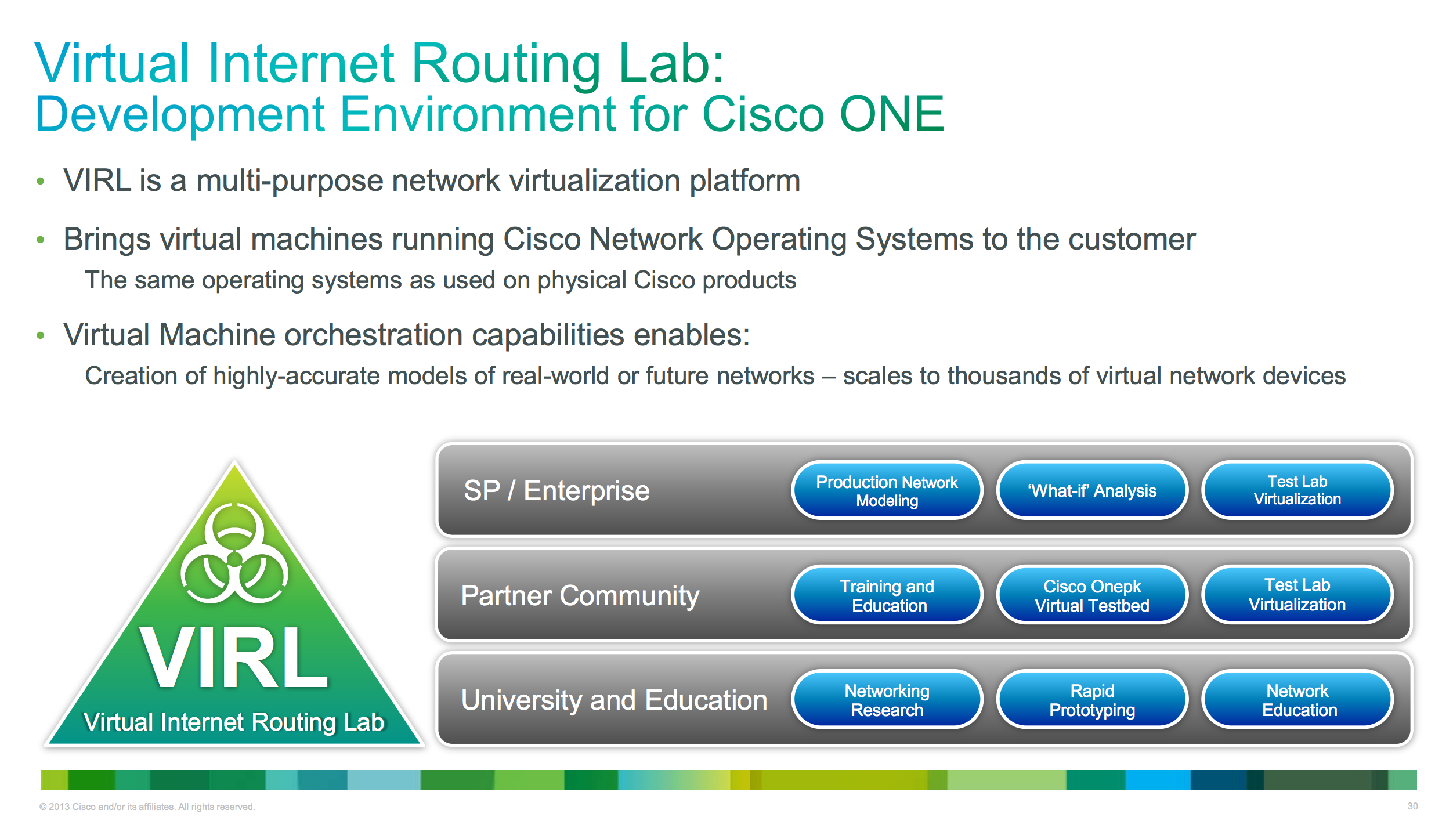Click sub-point 'The same operating systems as used'
The width and height of the screenshot is (1453, 817).
tap(440, 280)
